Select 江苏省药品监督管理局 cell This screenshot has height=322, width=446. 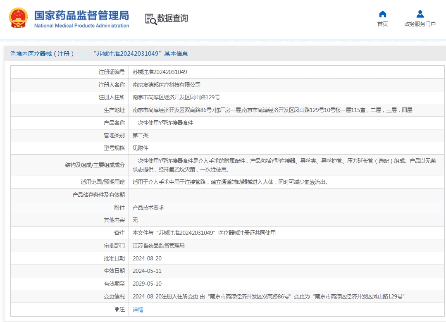click(x=159, y=246)
